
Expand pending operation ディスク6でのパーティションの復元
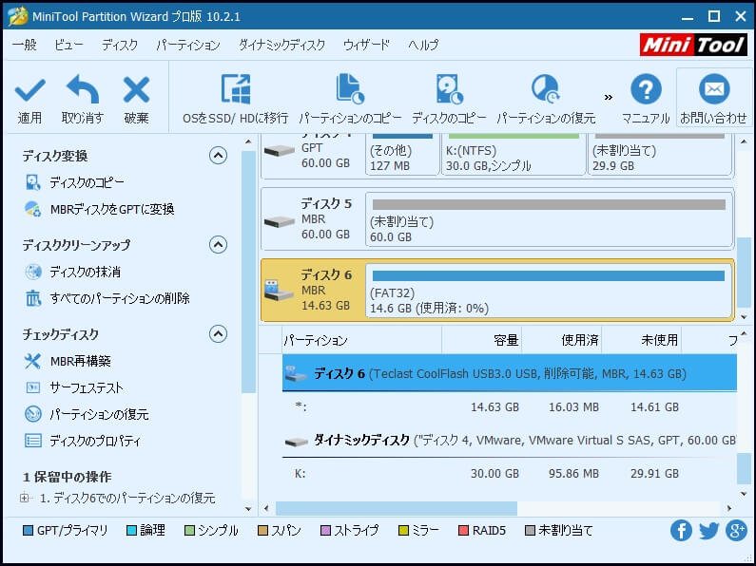25,499
